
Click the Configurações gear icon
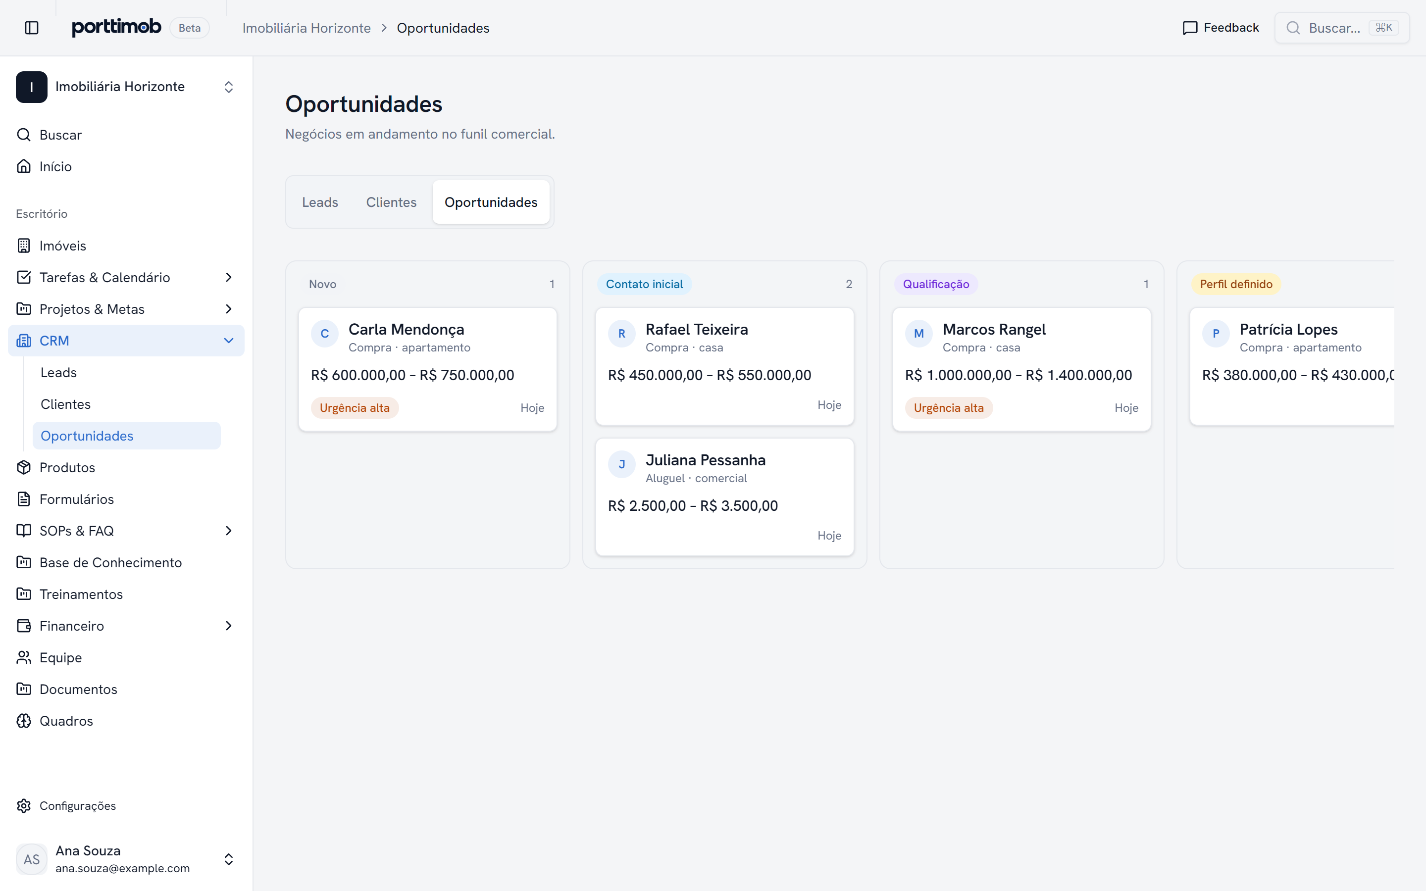tap(24, 805)
